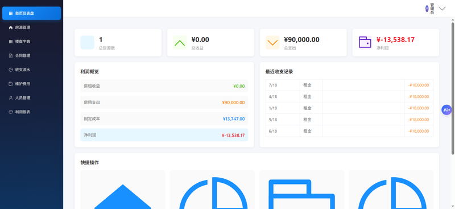Click the purple AI+ floating assistant button

446,110
